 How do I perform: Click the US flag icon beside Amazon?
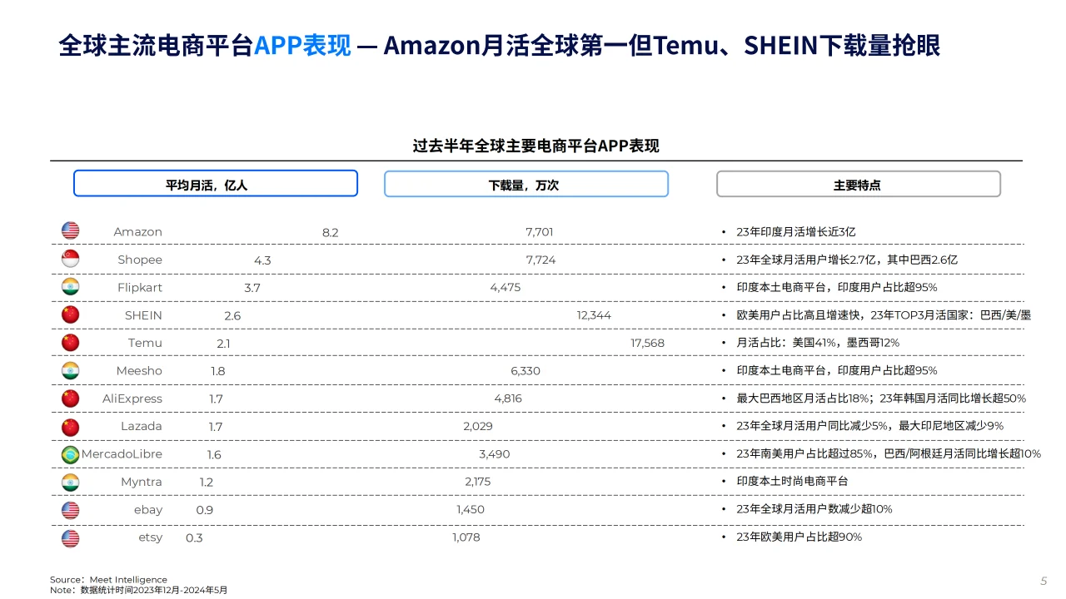pos(71,231)
